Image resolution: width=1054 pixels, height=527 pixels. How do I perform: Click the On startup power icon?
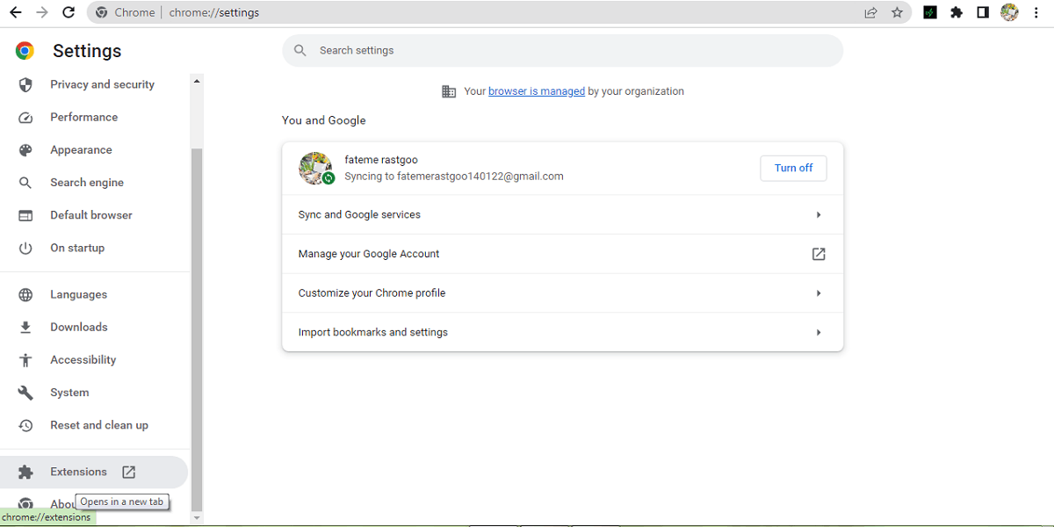click(25, 248)
